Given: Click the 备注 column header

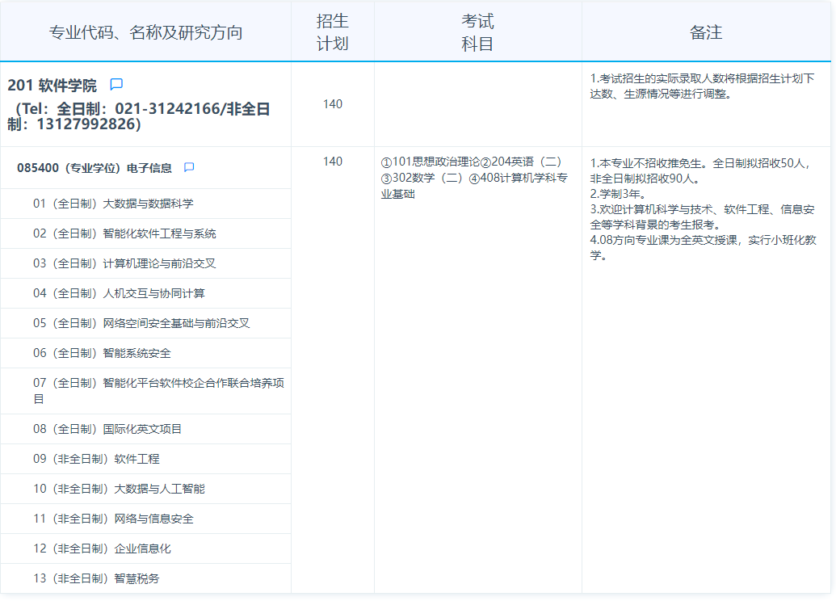Looking at the screenshot, I should (705, 32).
